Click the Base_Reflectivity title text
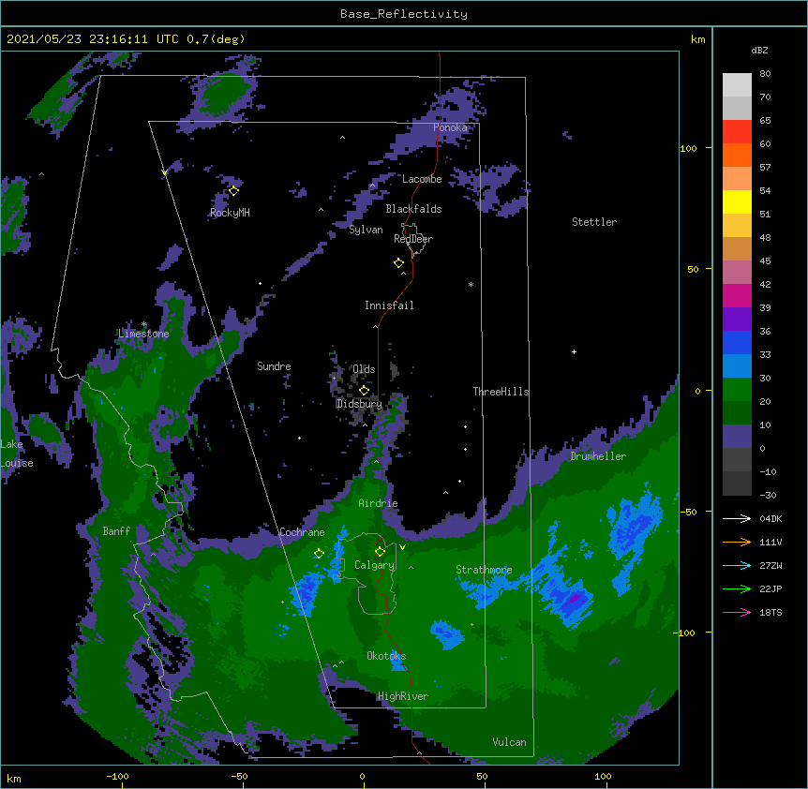Screen dimensions: 808x789 [404, 14]
